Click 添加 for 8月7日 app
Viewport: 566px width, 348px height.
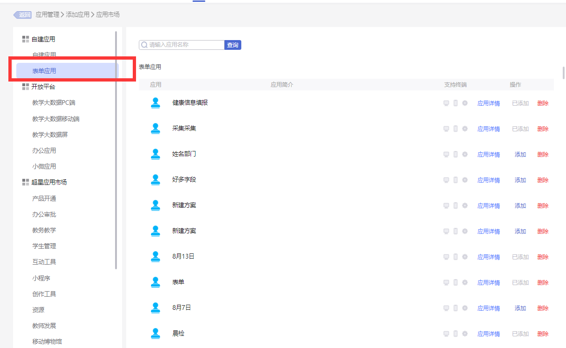coord(520,308)
